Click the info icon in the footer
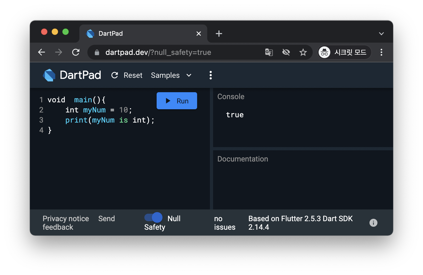This screenshot has height=275, width=423. tap(373, 223)
